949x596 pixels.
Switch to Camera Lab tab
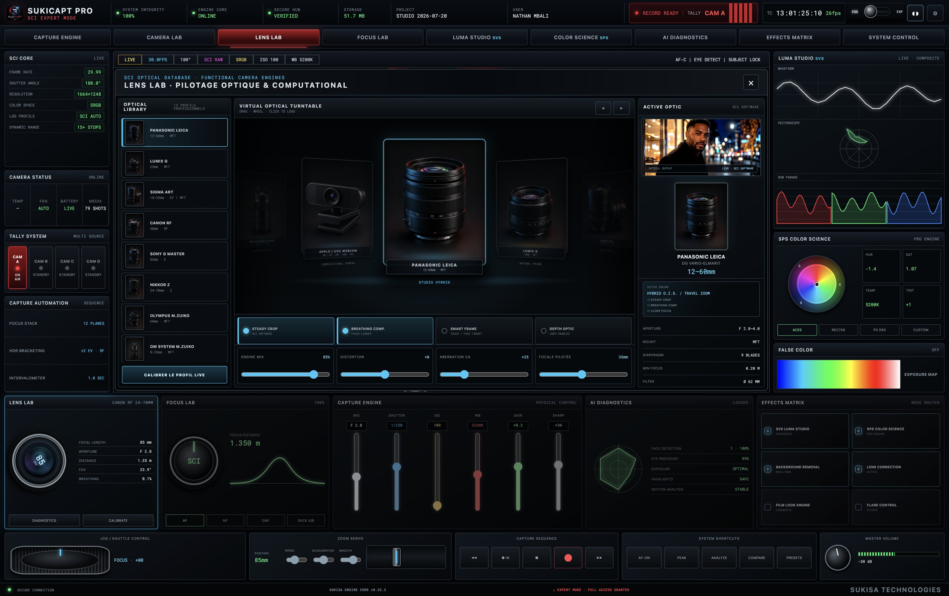(x=164, y=38)
